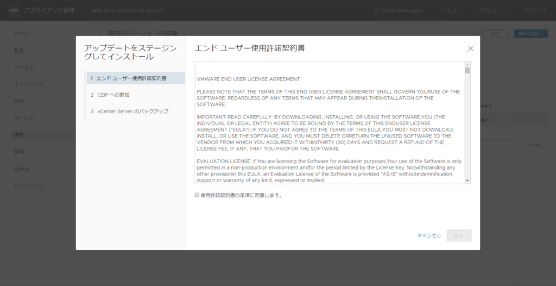Screen dimensions: 556x286
Task: Click the EVALUATION LICENSE paragraph text
Action: tap(330, 171)
